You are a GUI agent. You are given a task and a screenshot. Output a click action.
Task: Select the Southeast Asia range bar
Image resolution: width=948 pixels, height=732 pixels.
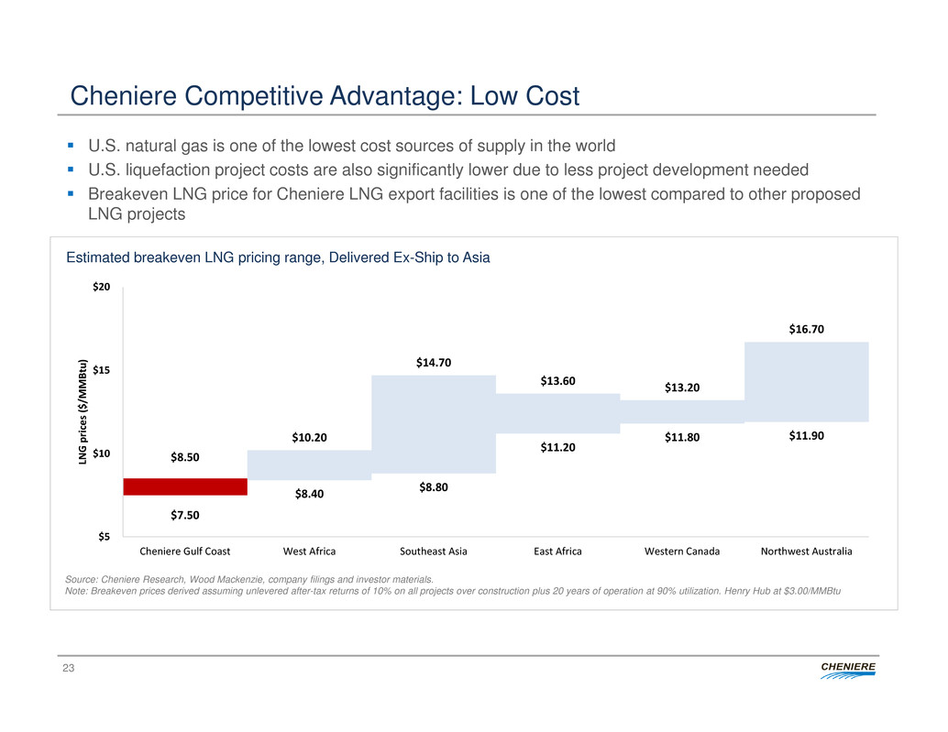coord(434,423)
